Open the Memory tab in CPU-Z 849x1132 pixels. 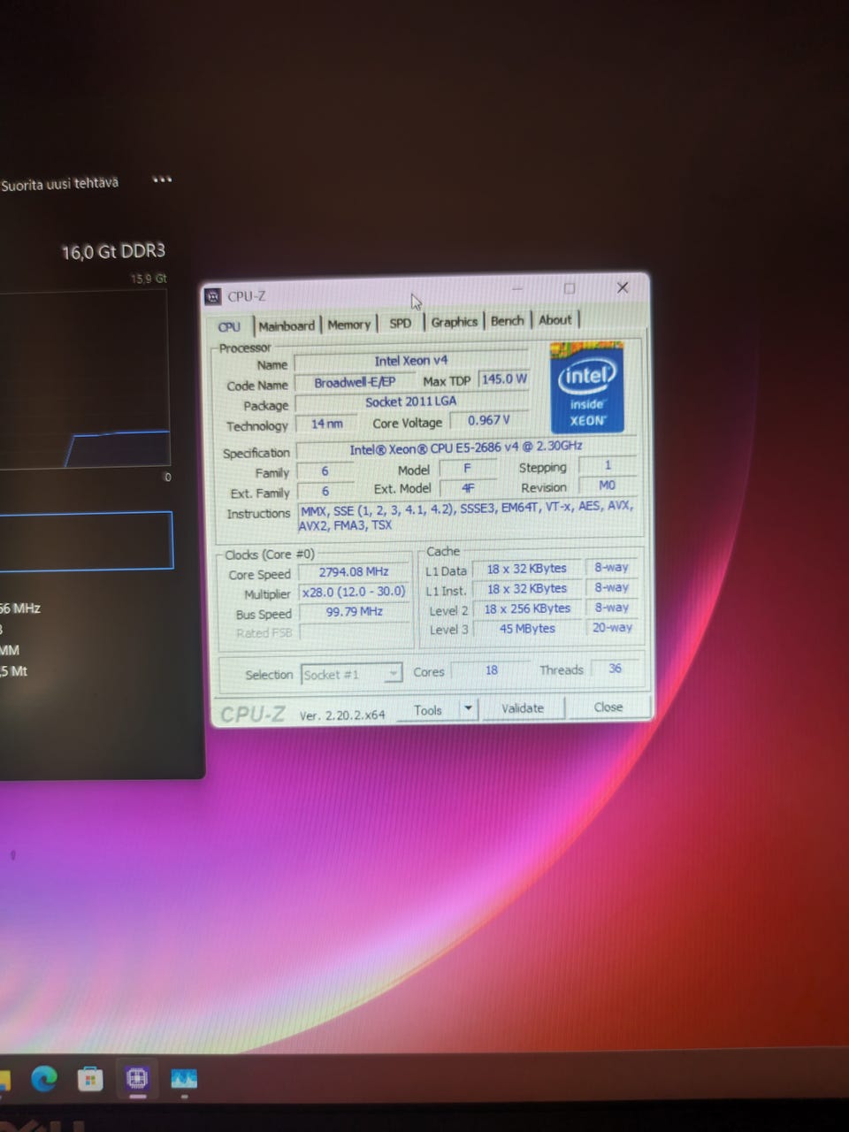point(348,325)
